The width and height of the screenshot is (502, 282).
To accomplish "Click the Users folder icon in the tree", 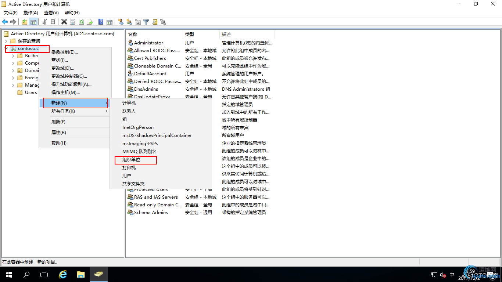I will click(x=20, y=93).
